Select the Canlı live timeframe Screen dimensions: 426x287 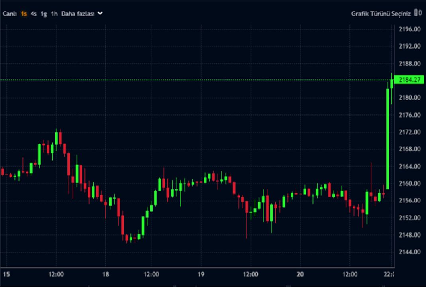coord(10,14)
